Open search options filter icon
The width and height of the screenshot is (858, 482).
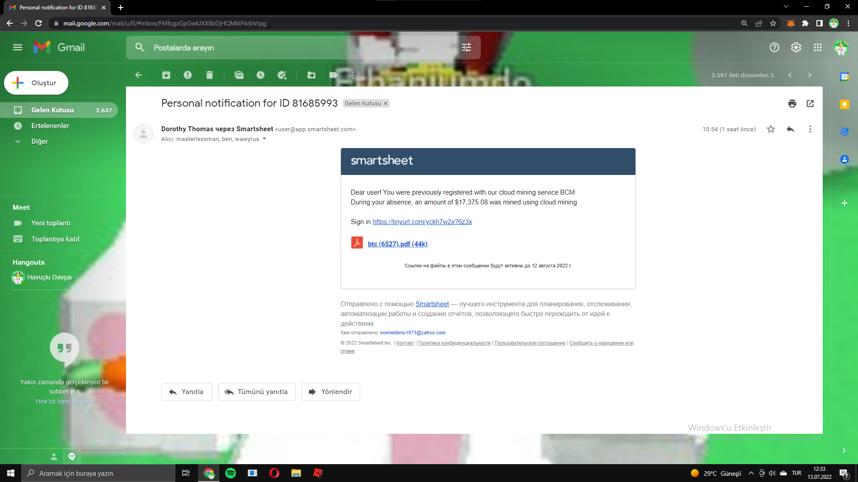click(x=467, y=47)
